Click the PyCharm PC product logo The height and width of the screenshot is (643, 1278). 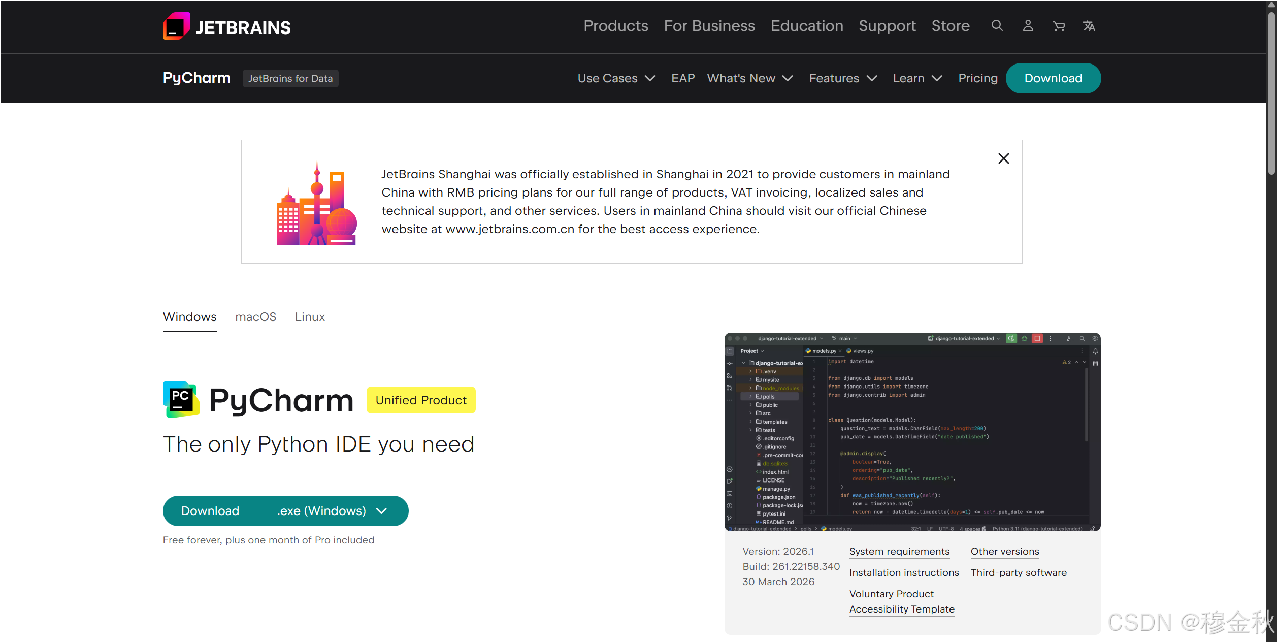[x=181, y=400]
